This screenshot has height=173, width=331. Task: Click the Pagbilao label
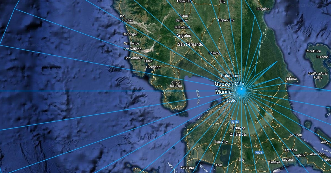pyautogui.click(x=300, y=155)
